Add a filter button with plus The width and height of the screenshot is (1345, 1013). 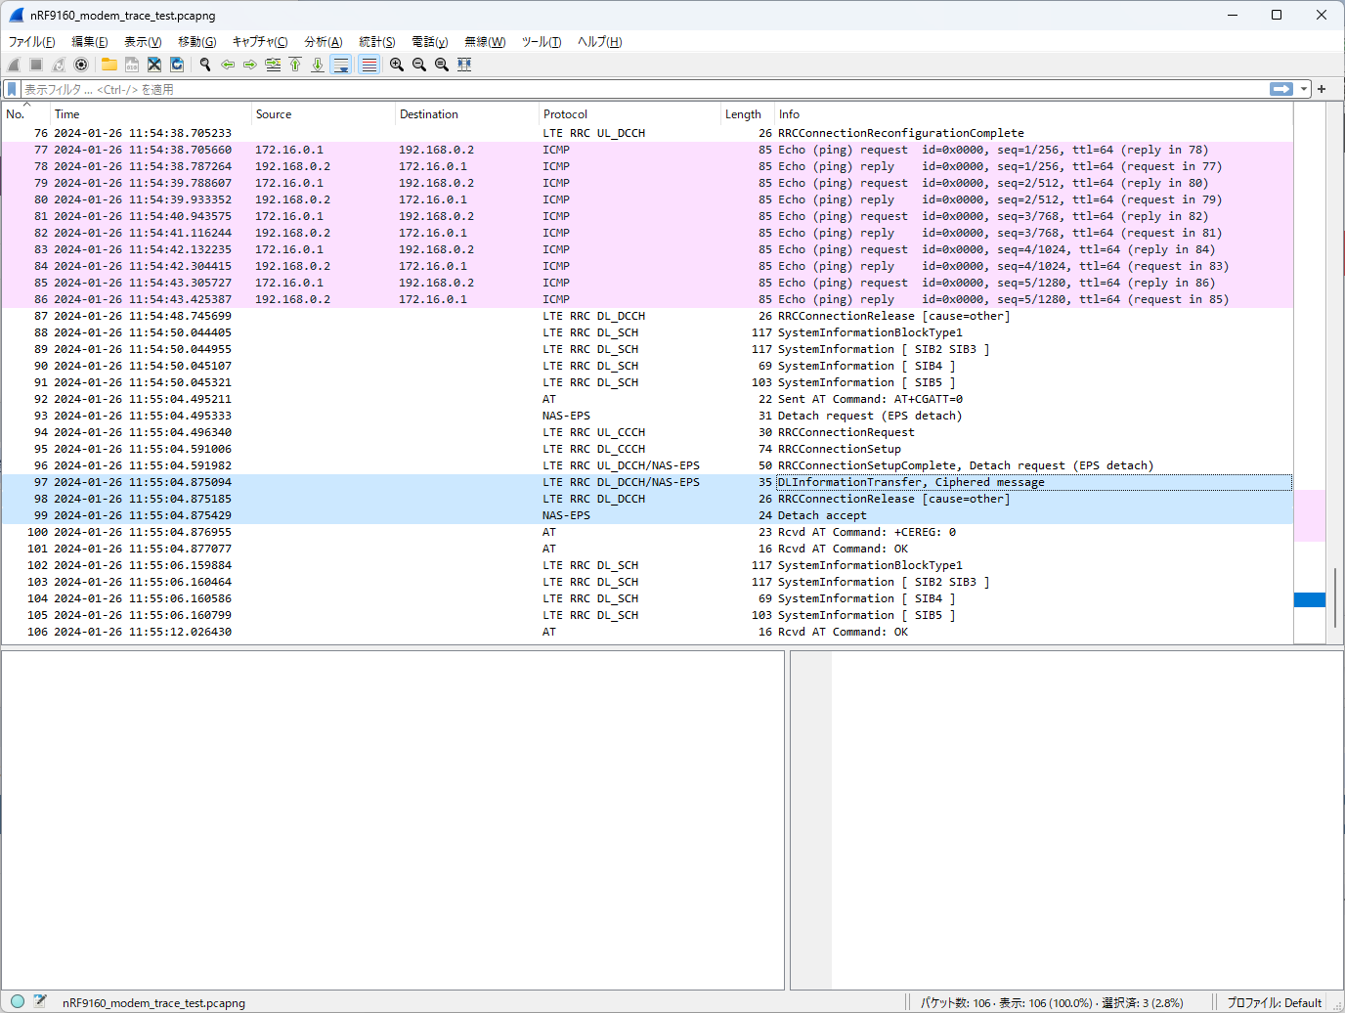[1322, 89]
